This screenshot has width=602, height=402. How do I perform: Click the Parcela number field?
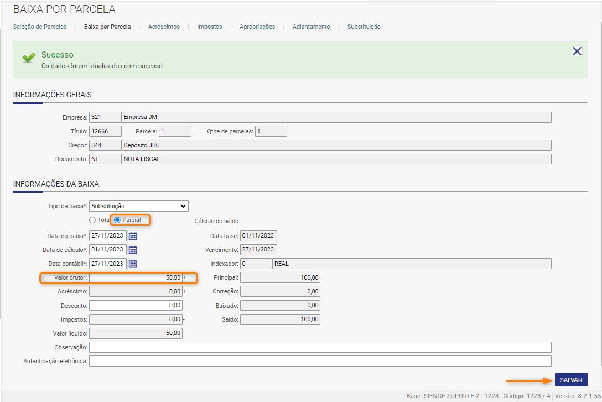(175, 131)
